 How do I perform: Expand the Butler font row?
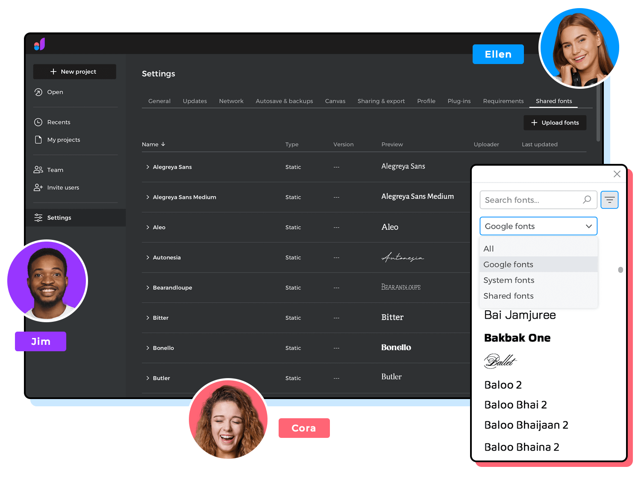[147, 378]
